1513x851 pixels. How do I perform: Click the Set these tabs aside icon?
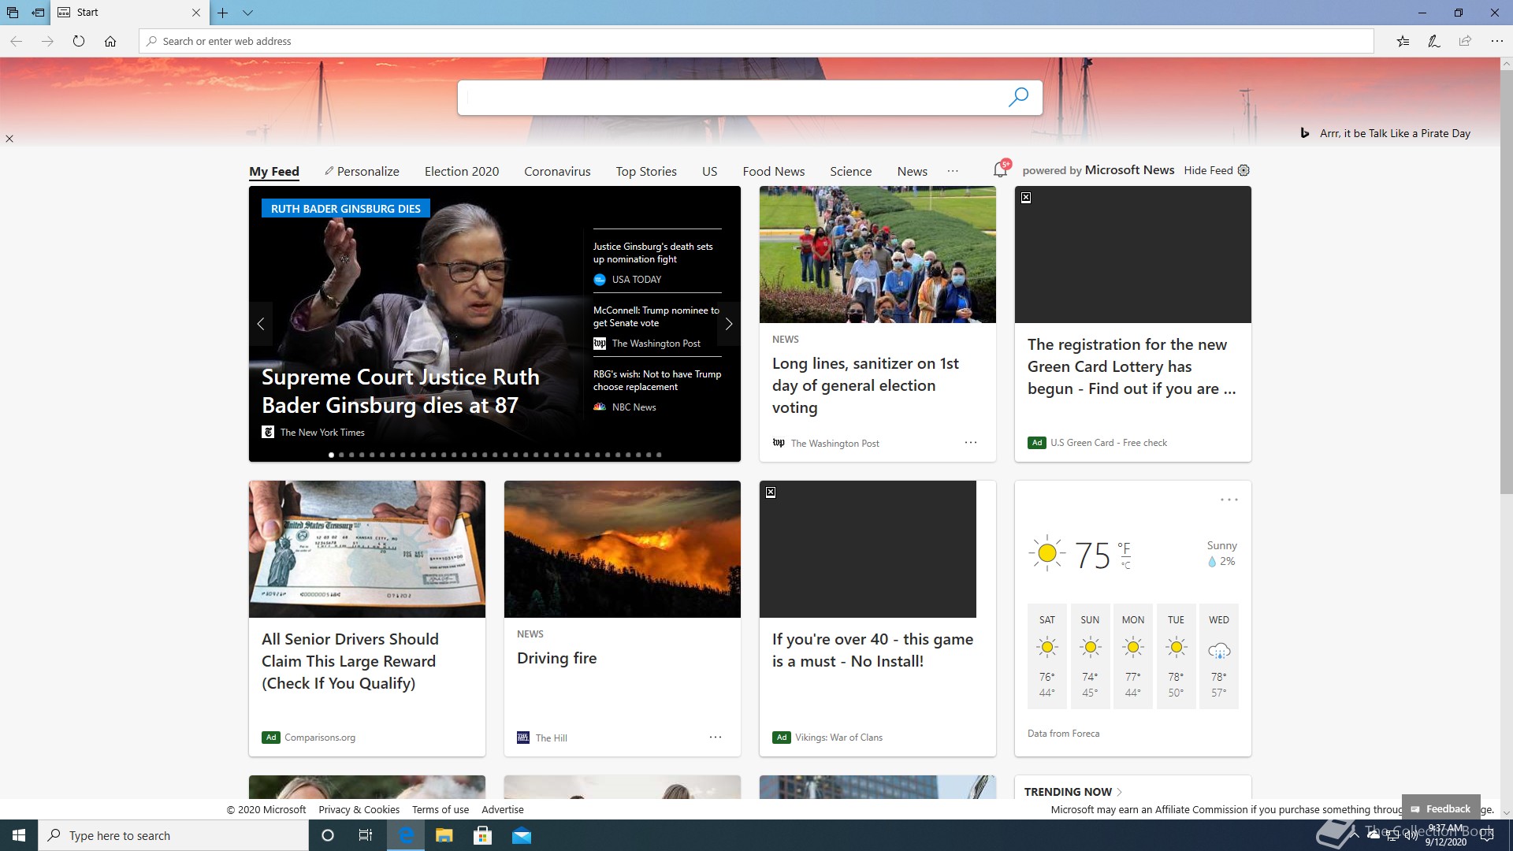tap(38, 13)
